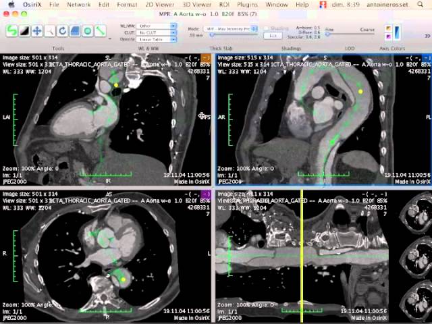Select the green length measurement tool

(x=101, y=31)
